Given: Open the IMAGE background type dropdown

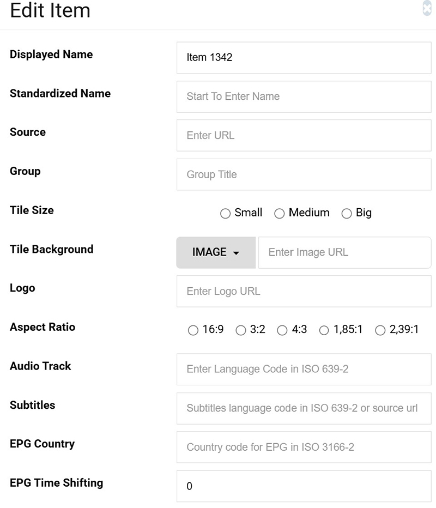Looking at the screenshot, I should [216, 252].
